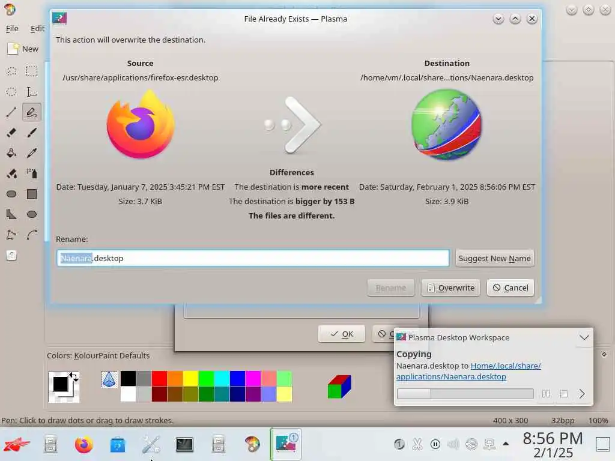
Task: Open the clipboard scissors tray icon
Action: click(417, 444)
